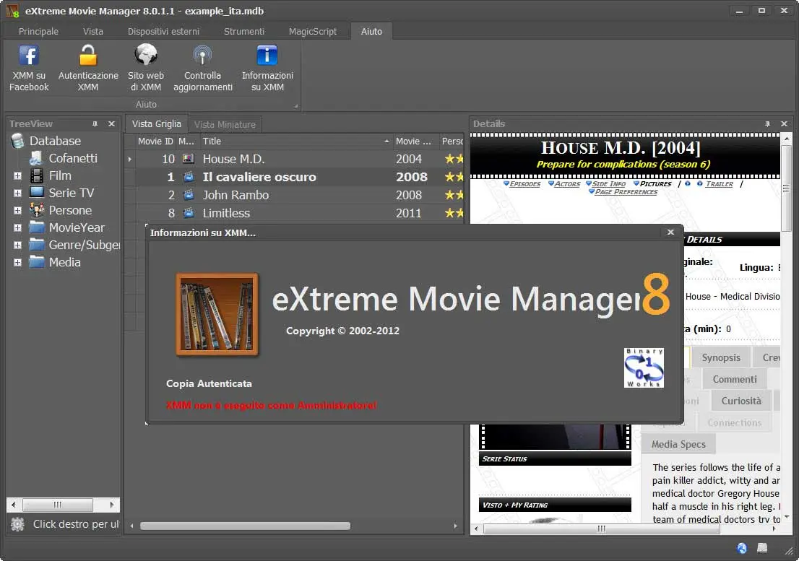Expand the MovieYear tree node
799x561 pixels.
point(17,227)
